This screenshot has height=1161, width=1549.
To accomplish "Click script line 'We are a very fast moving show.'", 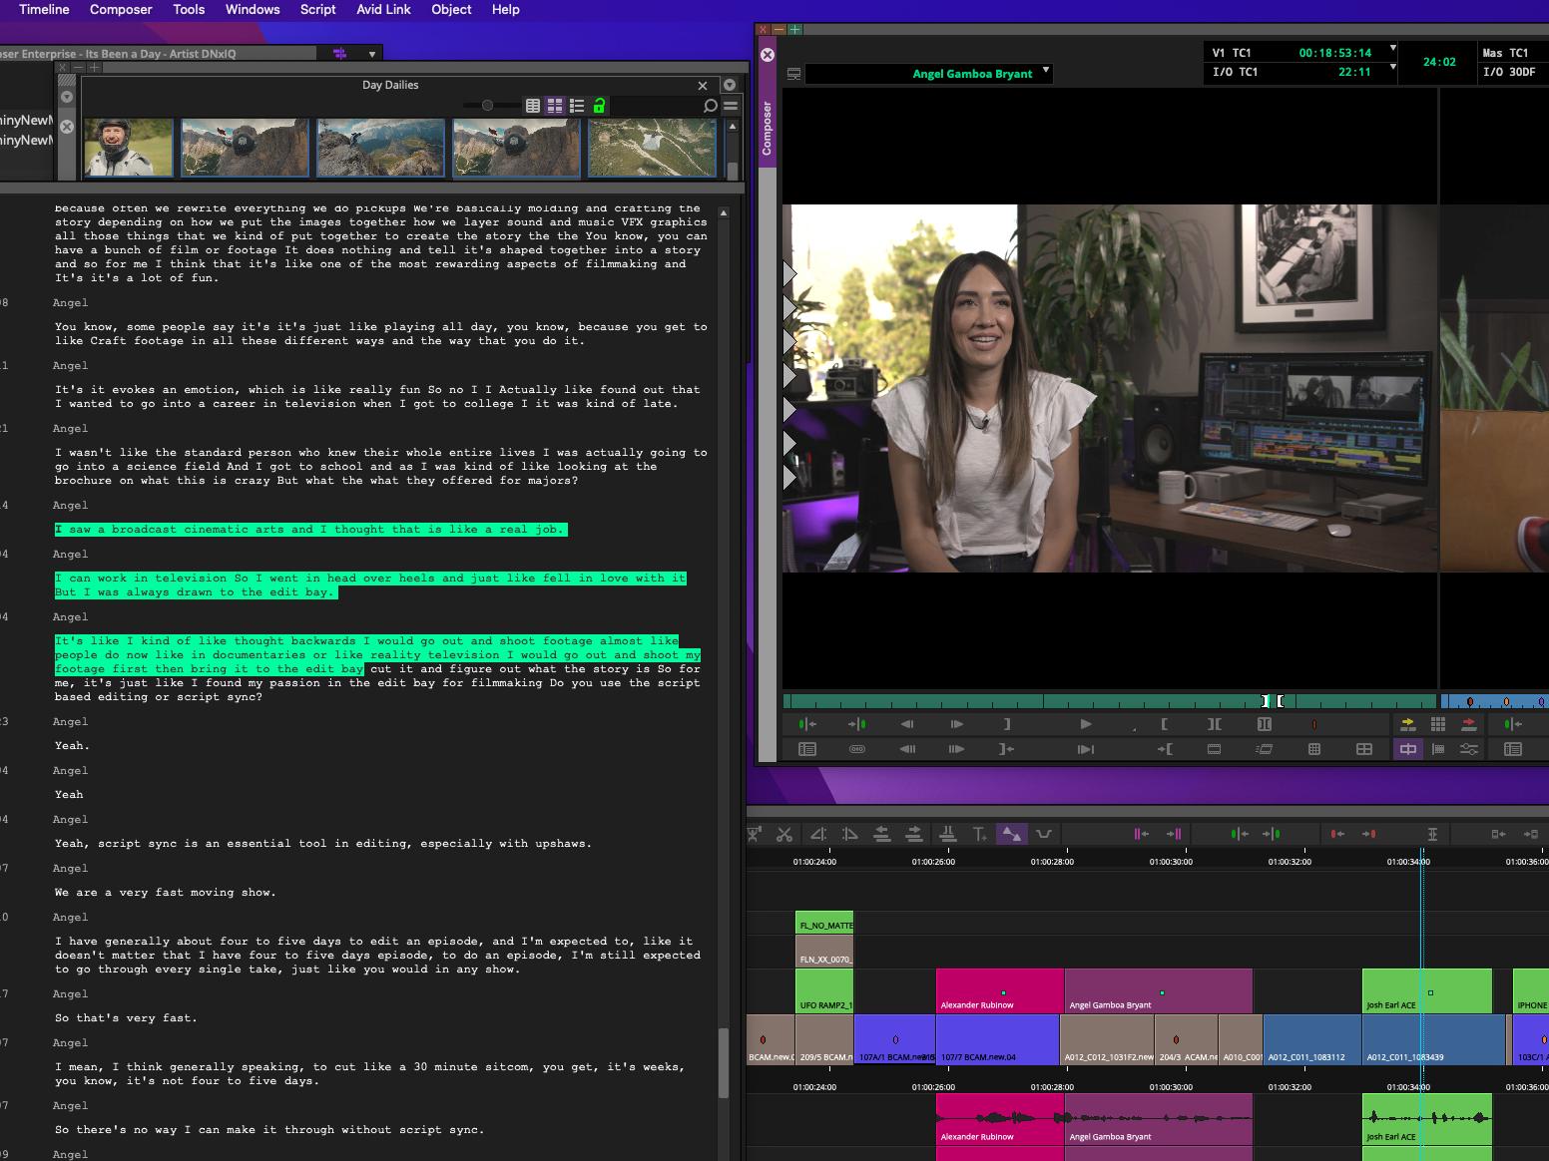I will [x=166, y=893].
